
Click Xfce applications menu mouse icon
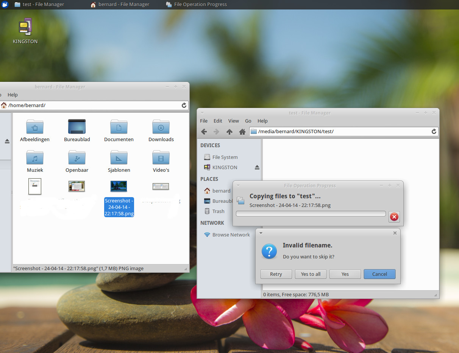tap(5, 5)
